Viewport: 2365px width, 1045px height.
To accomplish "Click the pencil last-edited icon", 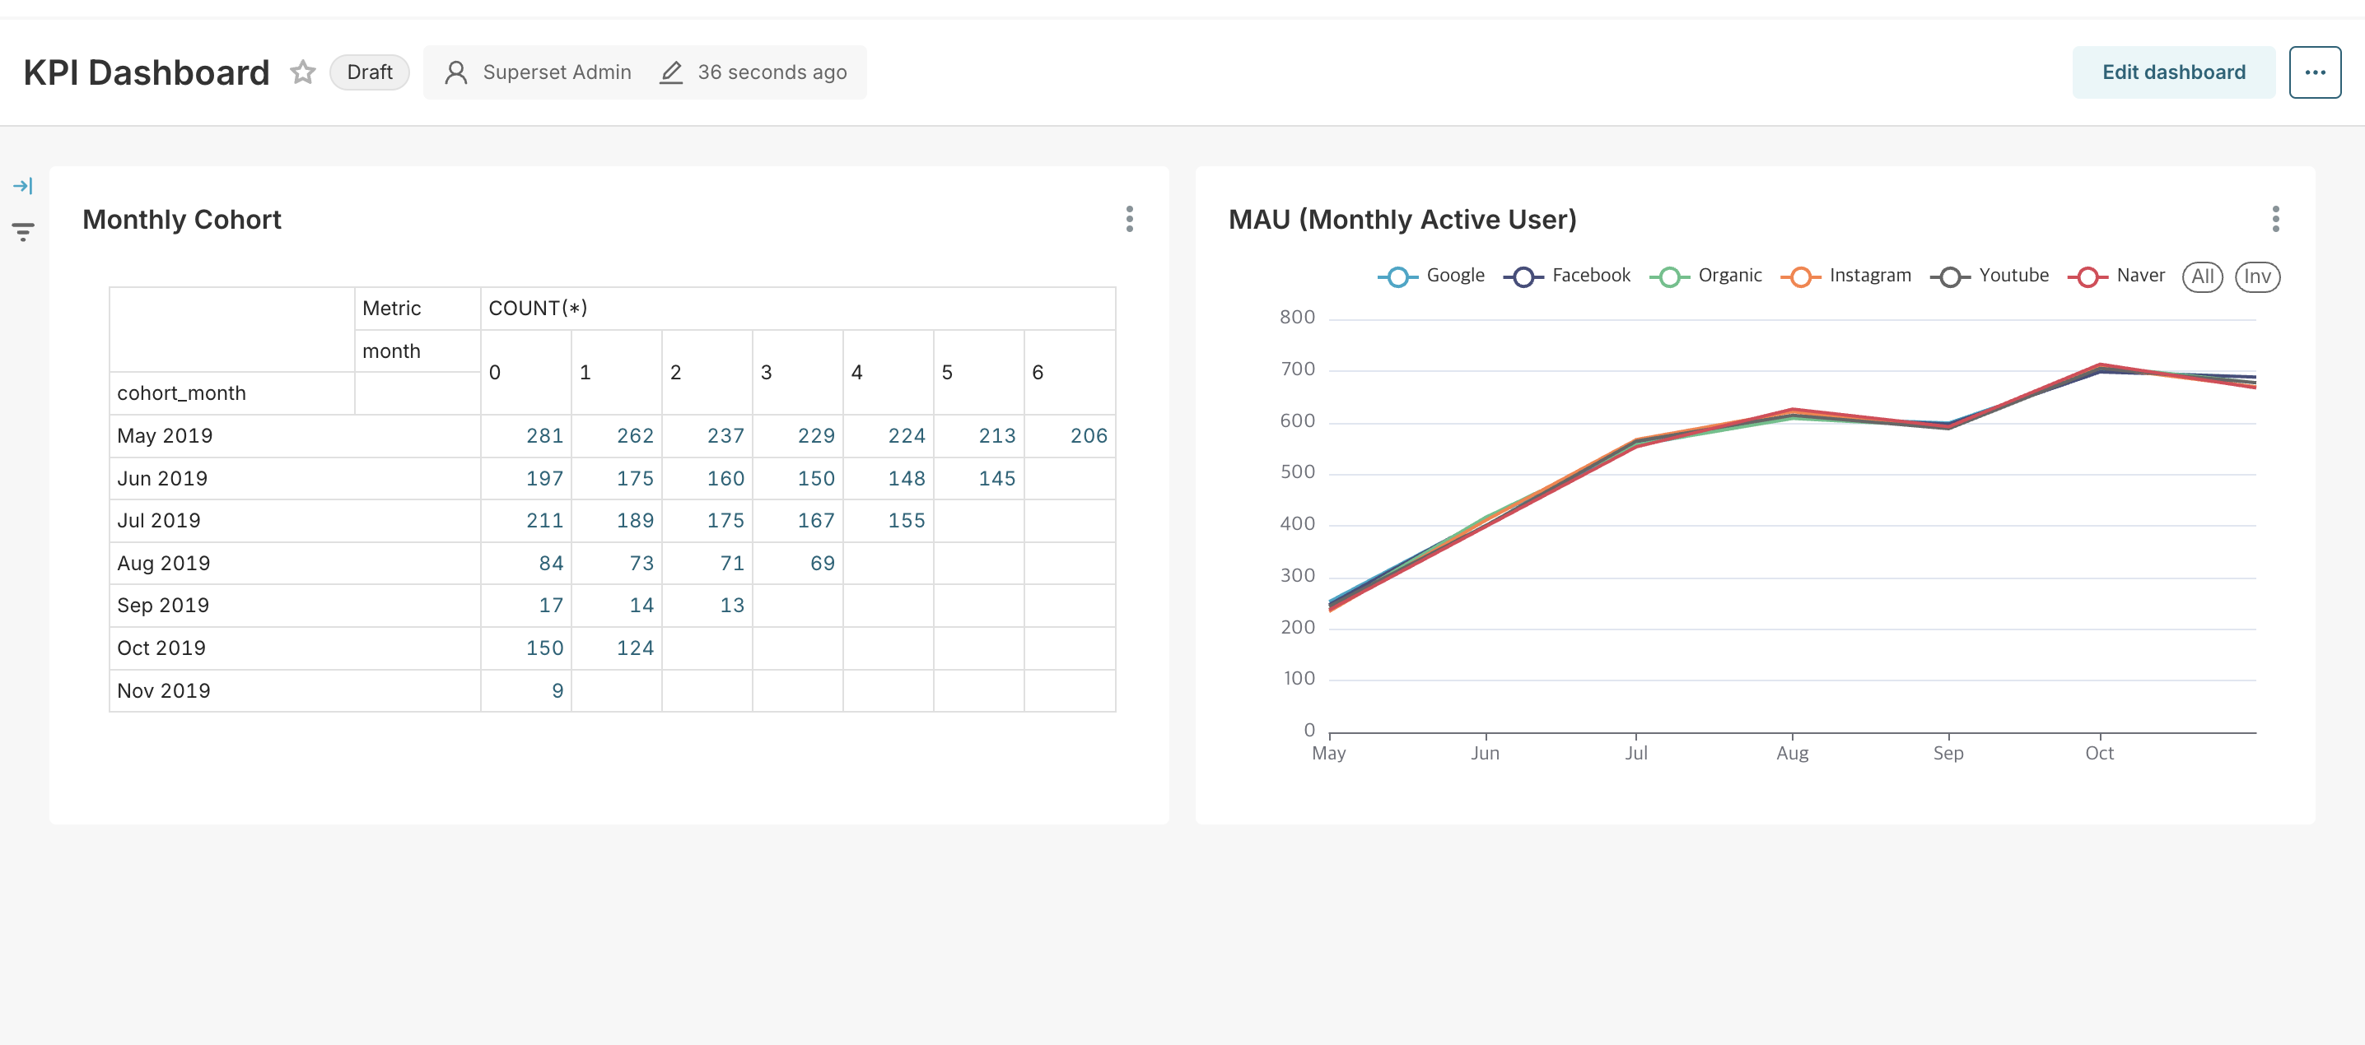I will [x=671, y=72].
